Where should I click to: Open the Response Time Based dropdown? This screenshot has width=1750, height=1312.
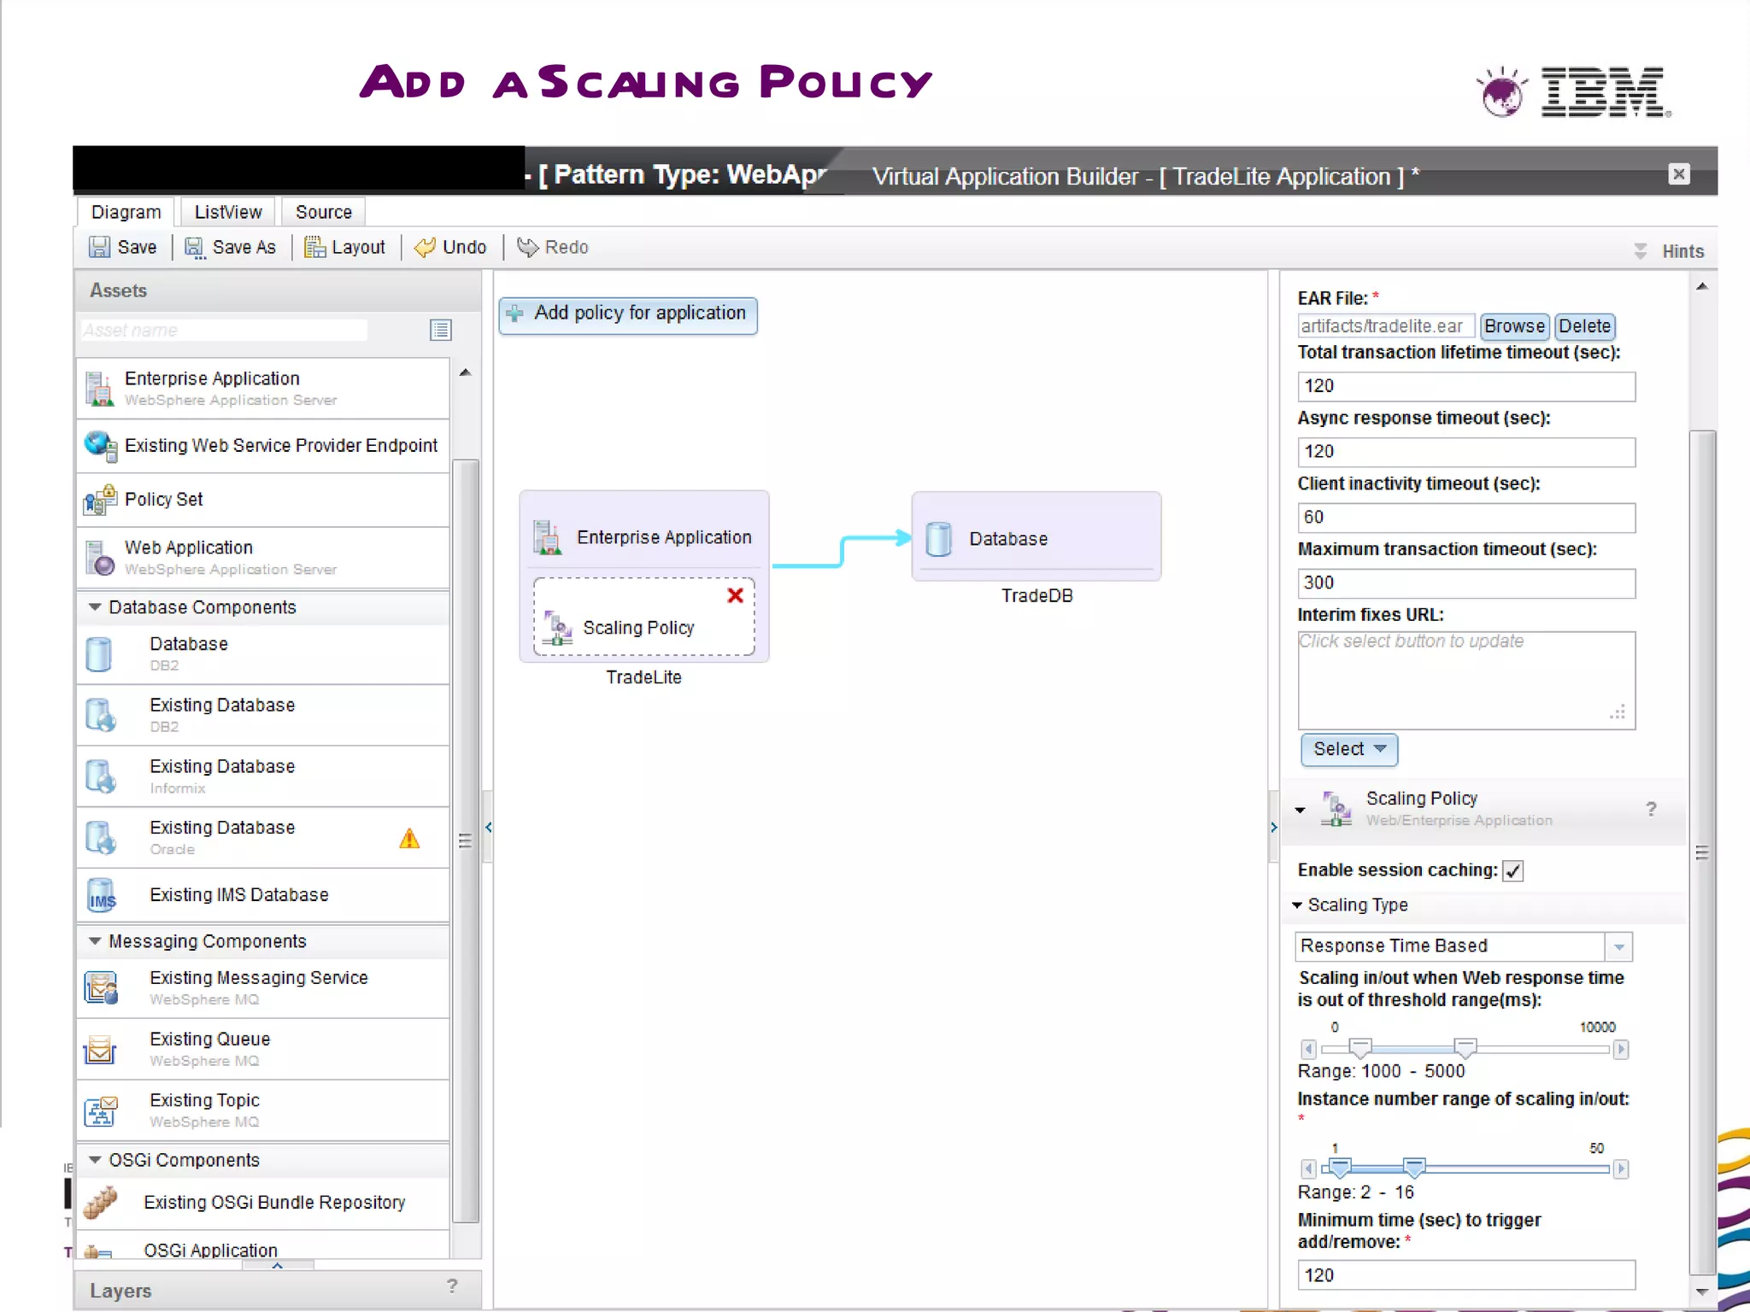1618,946
